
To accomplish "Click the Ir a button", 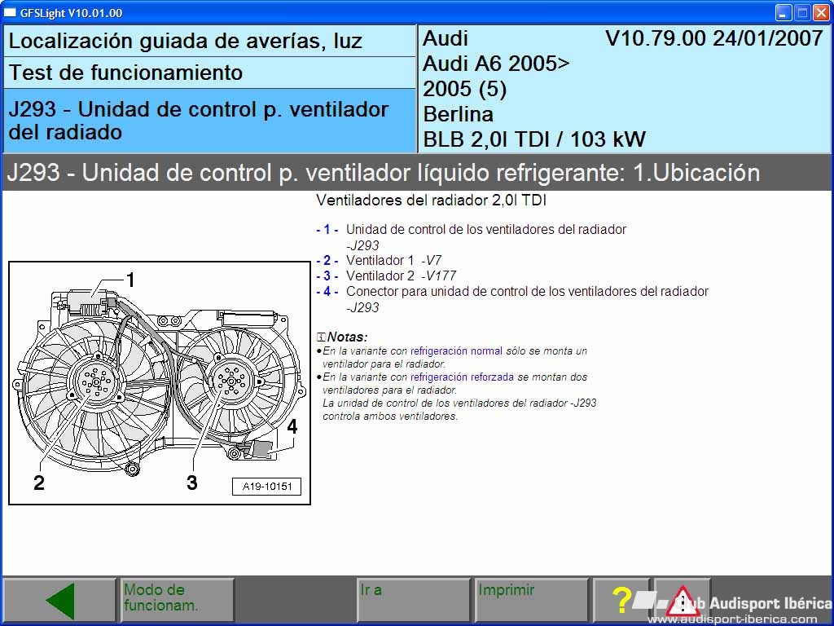I will (x=413, y=601).
